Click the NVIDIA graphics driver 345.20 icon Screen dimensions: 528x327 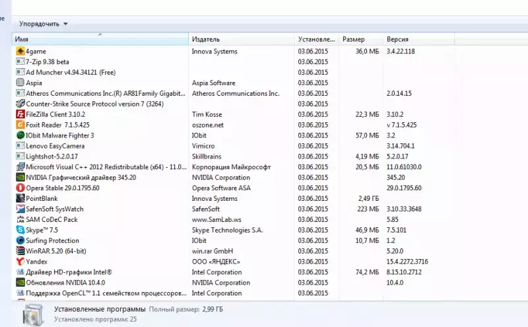point(20,177)
